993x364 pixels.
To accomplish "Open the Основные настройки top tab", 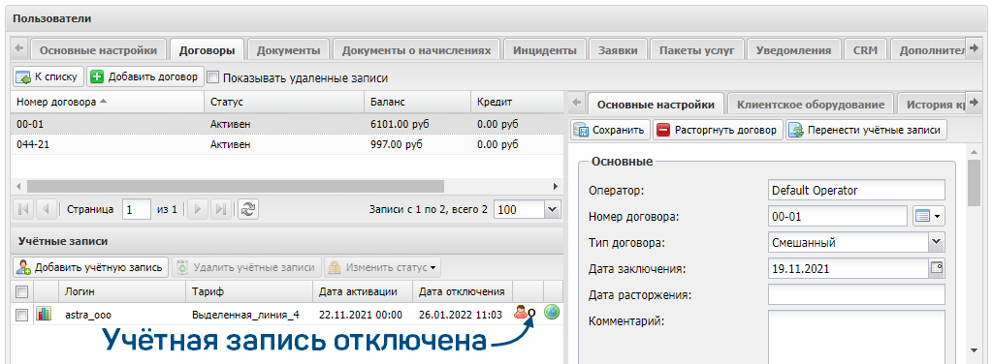I will tap(98, 50).
